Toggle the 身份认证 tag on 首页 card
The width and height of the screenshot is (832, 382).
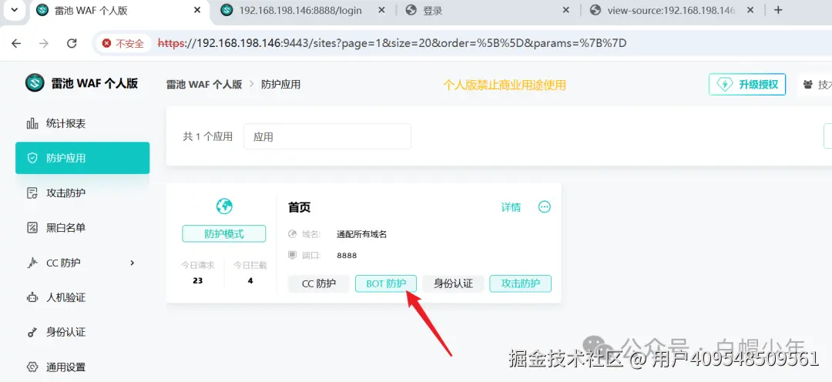click(x=453, y=284)
